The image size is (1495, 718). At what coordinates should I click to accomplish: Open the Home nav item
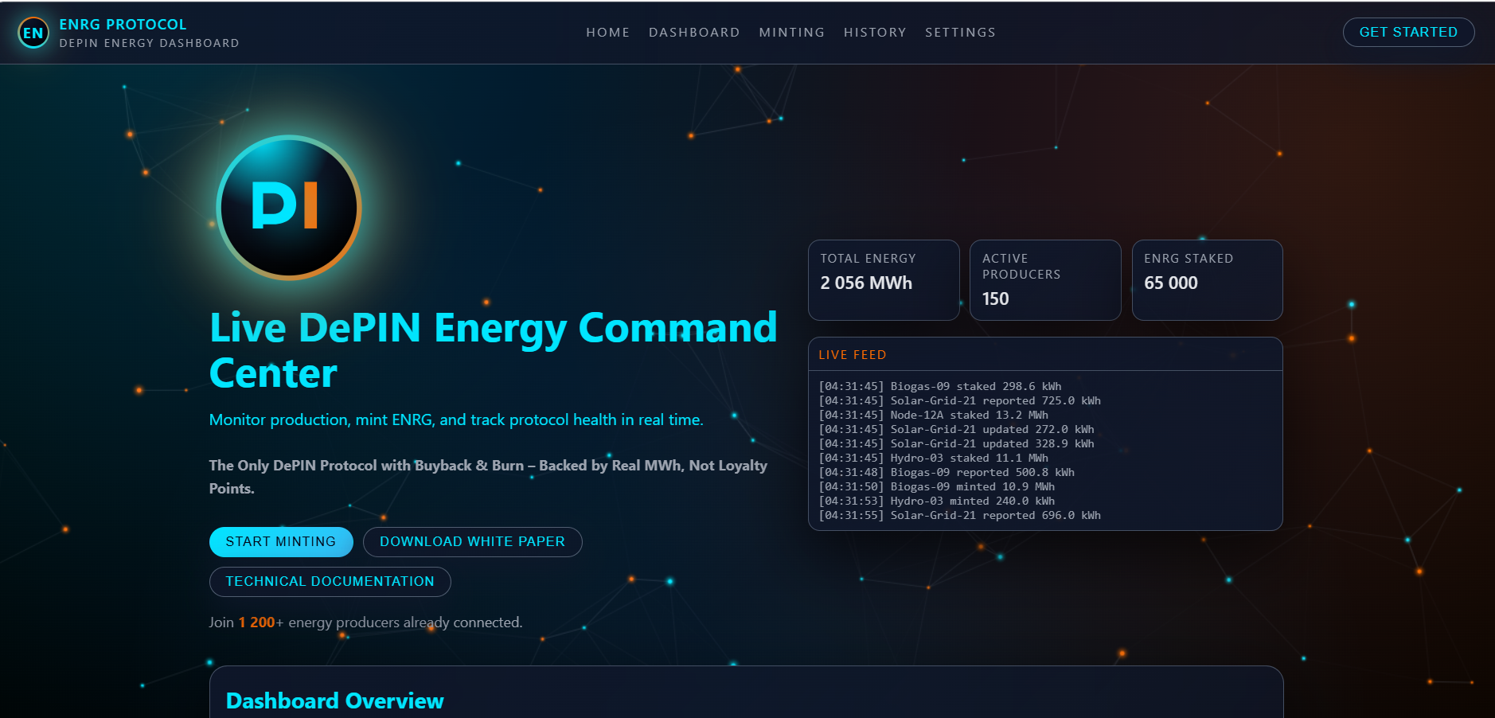(x=608, y=33)
